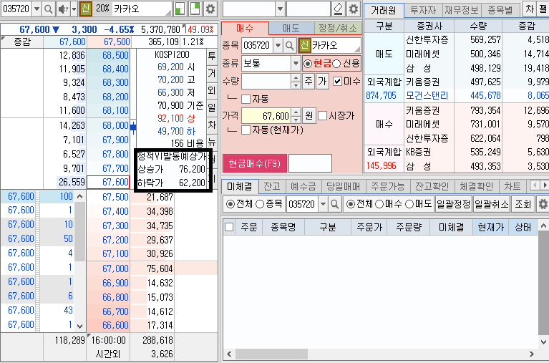The width and height of the screenshot is (549, 363).
Task: Click the first green layout icon in the quote toolbar
Action: (180, 9)
